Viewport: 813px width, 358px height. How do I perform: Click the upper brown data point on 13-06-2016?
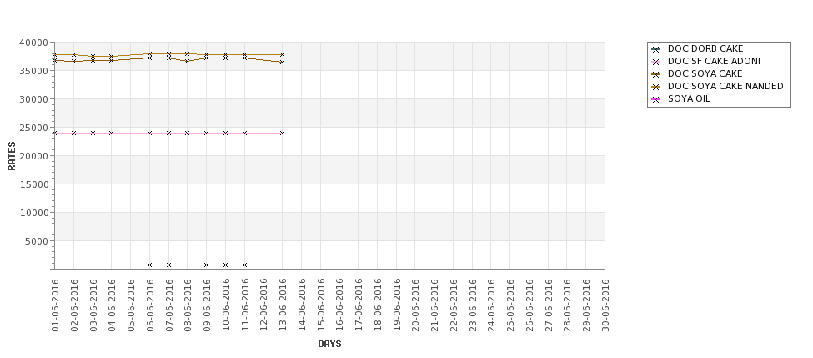pyautogui.click(x=282, y=54)
